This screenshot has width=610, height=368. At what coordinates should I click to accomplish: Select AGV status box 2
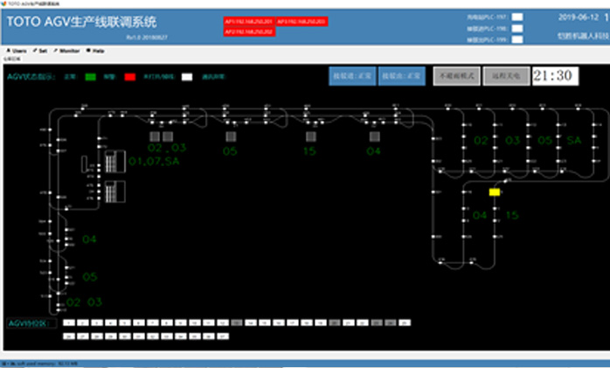click(x=83, y=323)
